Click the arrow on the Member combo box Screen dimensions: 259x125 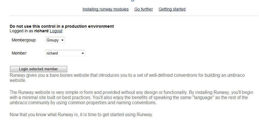coord(83,53)
